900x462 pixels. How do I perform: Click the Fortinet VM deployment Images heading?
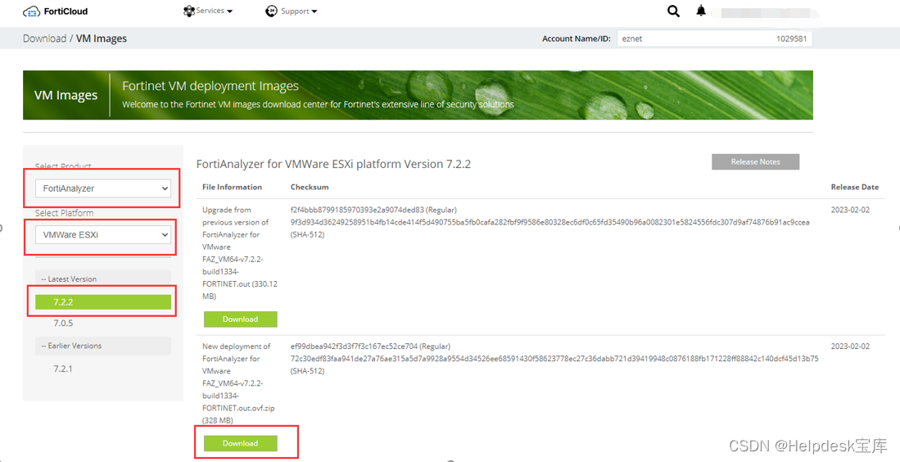[210, 86]
